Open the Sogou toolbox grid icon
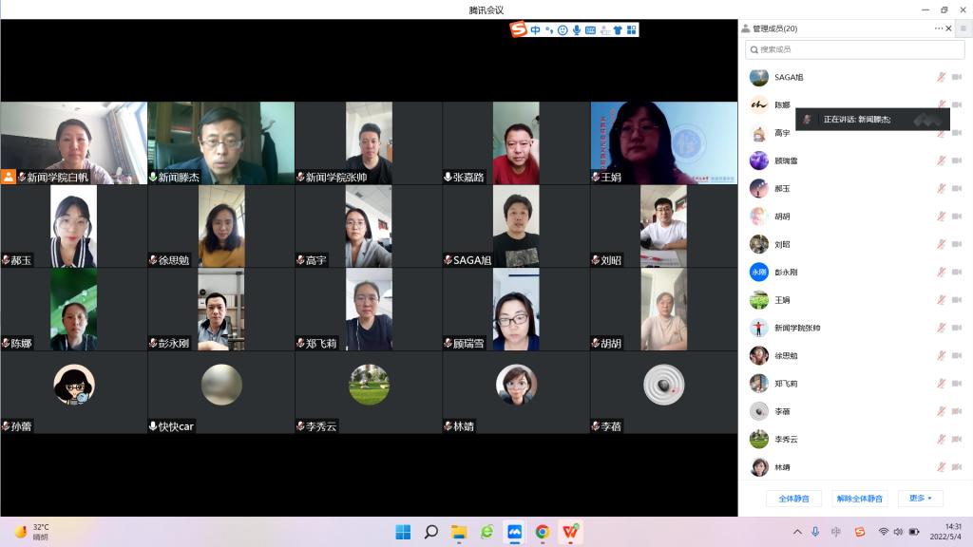Image resolution: width=973 pixels, height=547 pixels. pyautogui.click(x=631, y=30)
